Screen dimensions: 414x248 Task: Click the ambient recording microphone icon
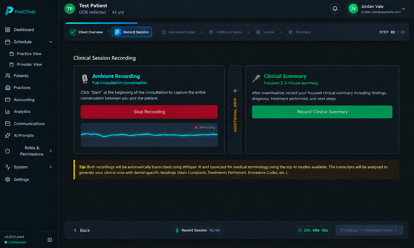pyautogui.click(x=85, y=79)
